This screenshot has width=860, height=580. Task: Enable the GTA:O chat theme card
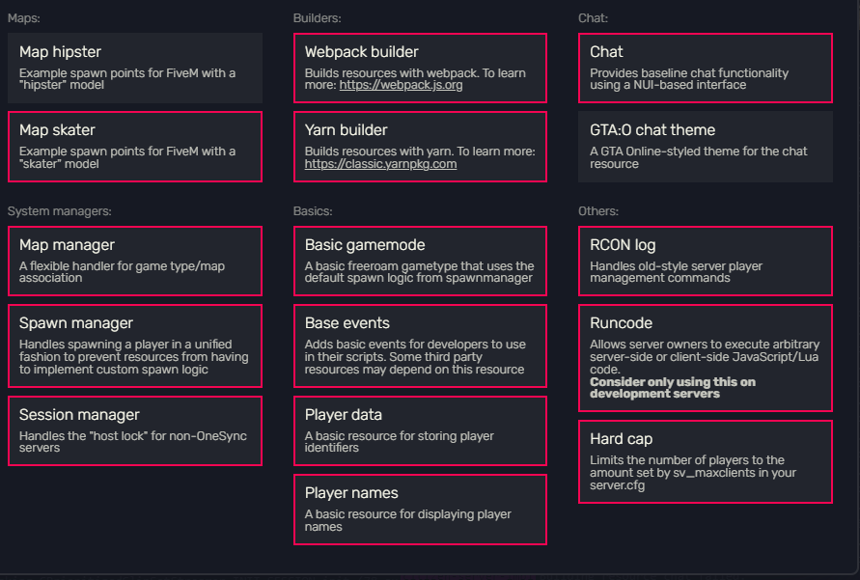[706, 147]
